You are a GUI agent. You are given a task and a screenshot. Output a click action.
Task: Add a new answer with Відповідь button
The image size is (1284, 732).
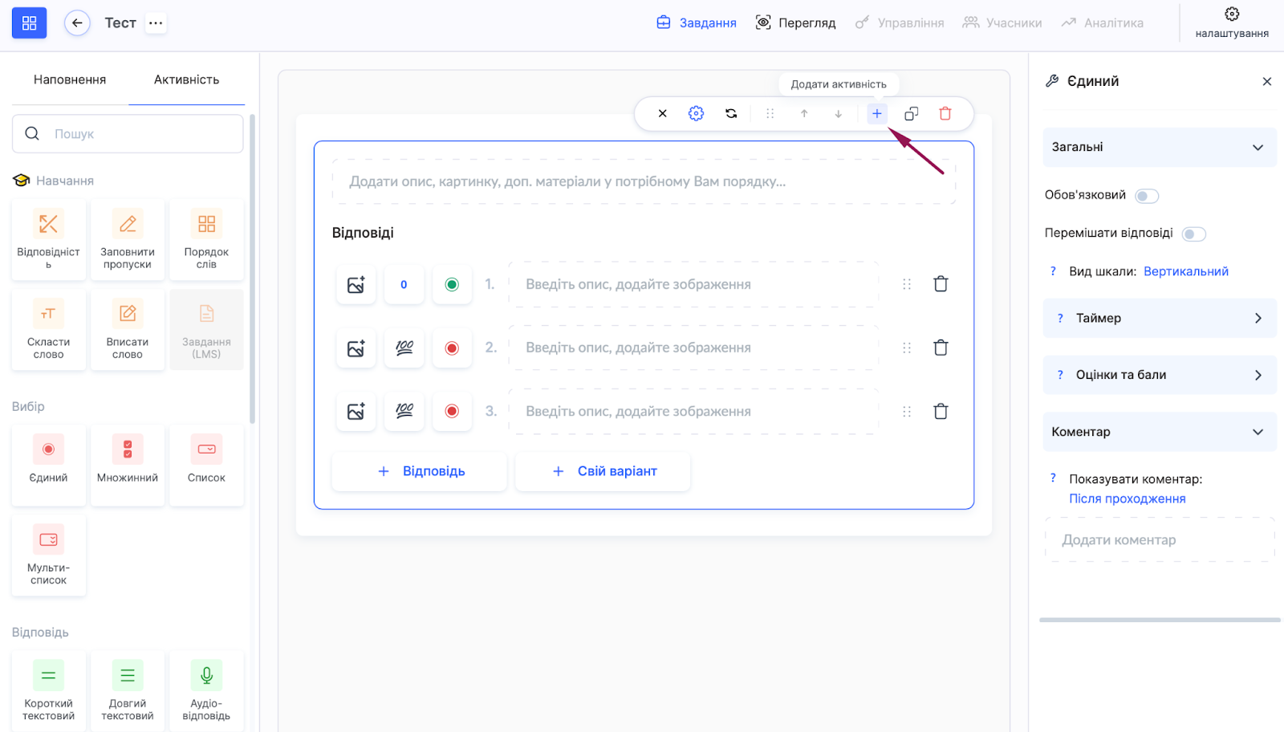[x=420, y=471]
